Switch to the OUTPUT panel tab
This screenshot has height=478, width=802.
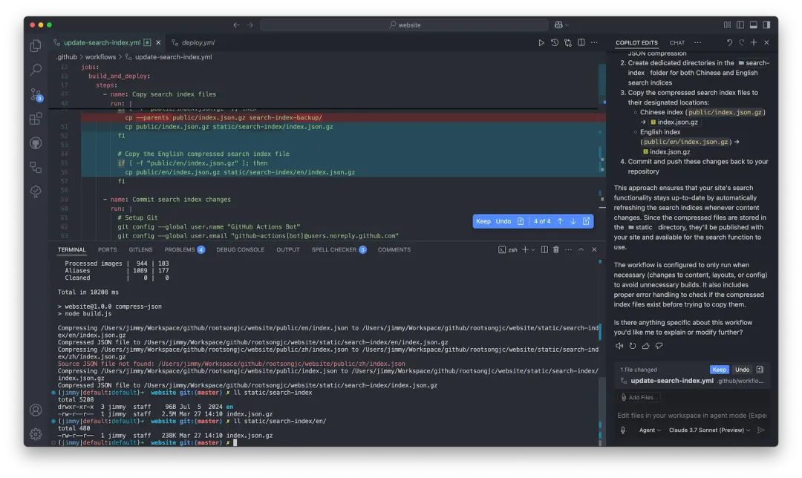click(288, 249)
